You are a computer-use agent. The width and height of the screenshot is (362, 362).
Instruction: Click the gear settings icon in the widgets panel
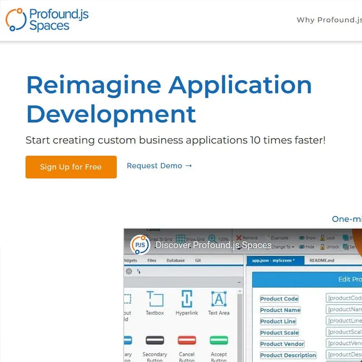point(129,271)
